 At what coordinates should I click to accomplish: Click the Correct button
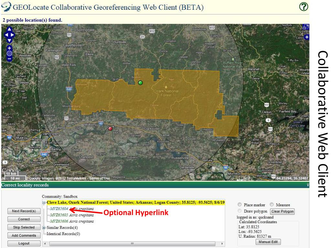tap(24, 219)
